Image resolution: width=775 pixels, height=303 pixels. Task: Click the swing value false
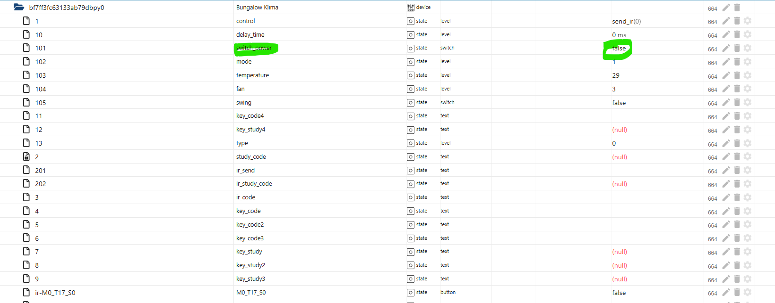point(619,103)
